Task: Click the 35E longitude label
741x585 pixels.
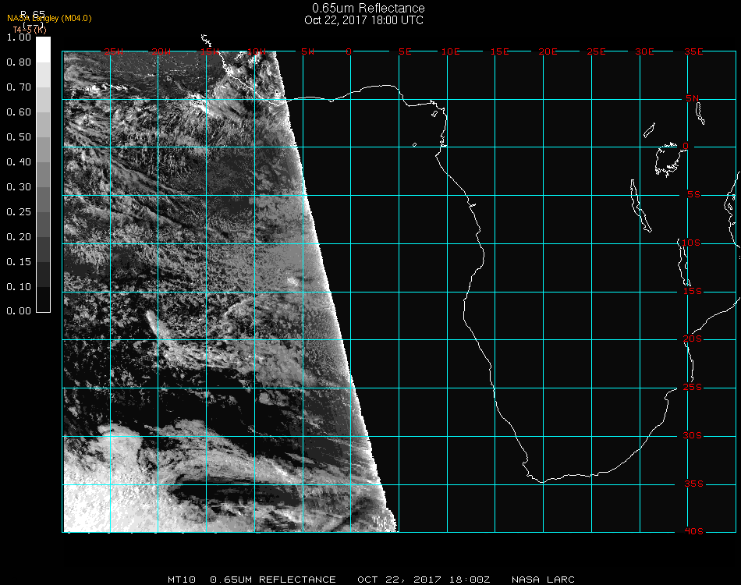Action: click(693, 51)
